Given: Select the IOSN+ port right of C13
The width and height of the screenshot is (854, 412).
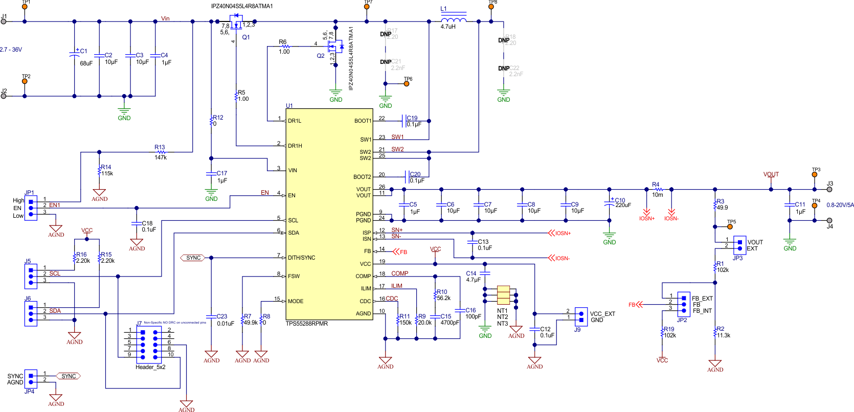Looking at the screenshot, I should pyautogui.click(x=559, y=233).
